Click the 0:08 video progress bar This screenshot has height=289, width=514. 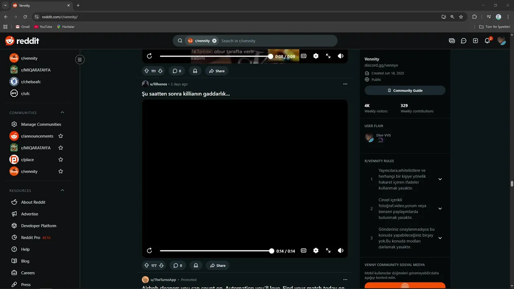pos(216,56)
